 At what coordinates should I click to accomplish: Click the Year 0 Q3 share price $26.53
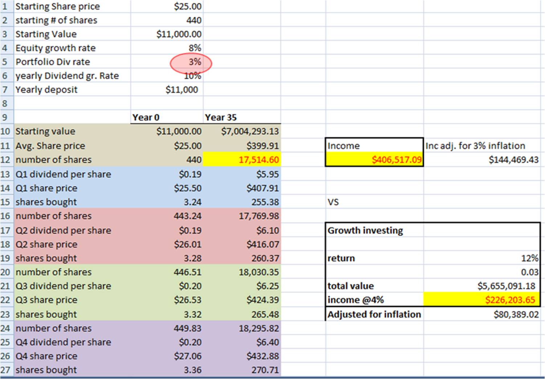167,300
